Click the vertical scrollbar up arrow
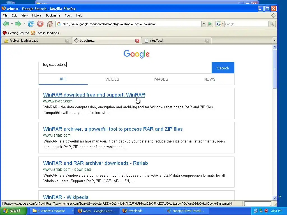The image size is (287, 215). (x=275, y=47)
